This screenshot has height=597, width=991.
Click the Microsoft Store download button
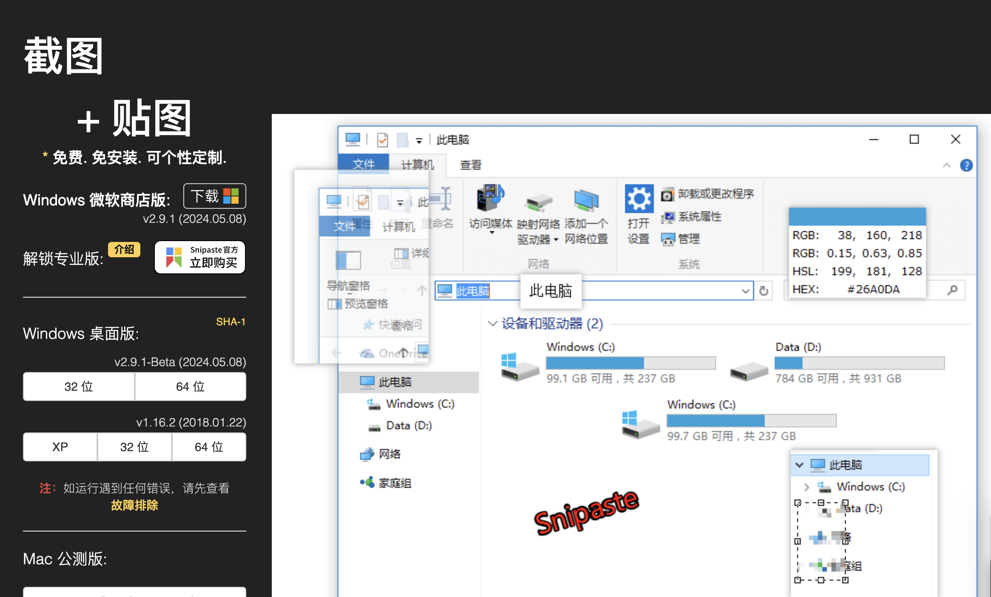214,196
